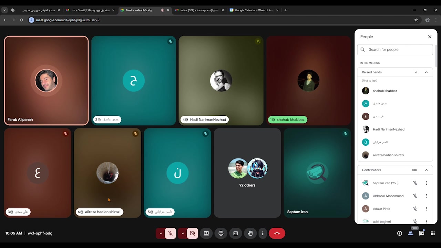The image size is (441, 248).
Task: Open meeting details info icon
Action: click(x=400, y=233)
